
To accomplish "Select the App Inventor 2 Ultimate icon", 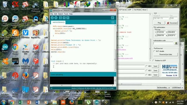I will tap(5, 35).
